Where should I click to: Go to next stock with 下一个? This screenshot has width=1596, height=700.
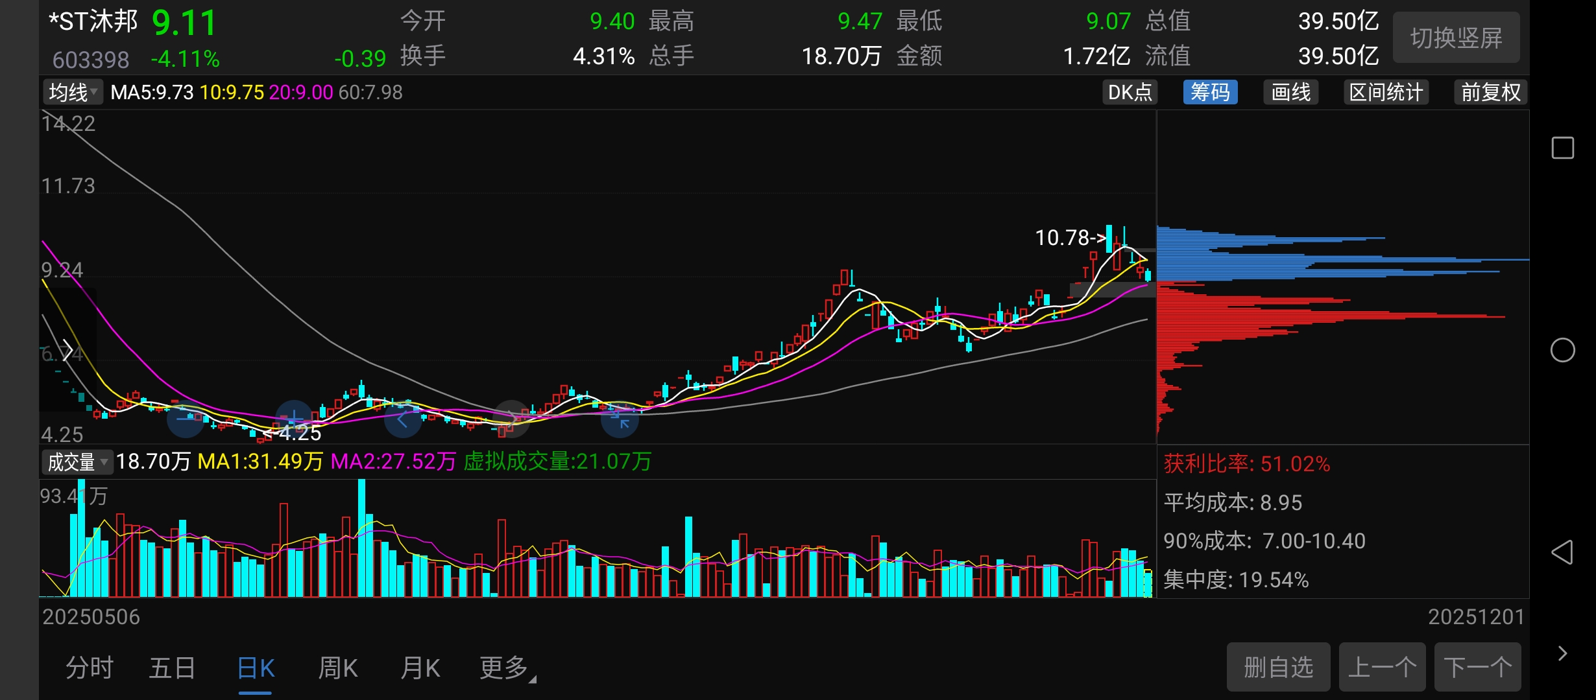point(1477,667)
